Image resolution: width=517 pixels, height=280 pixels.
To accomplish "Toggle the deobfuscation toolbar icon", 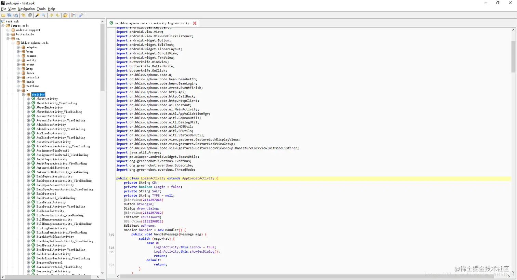I will tap(65, 15).
